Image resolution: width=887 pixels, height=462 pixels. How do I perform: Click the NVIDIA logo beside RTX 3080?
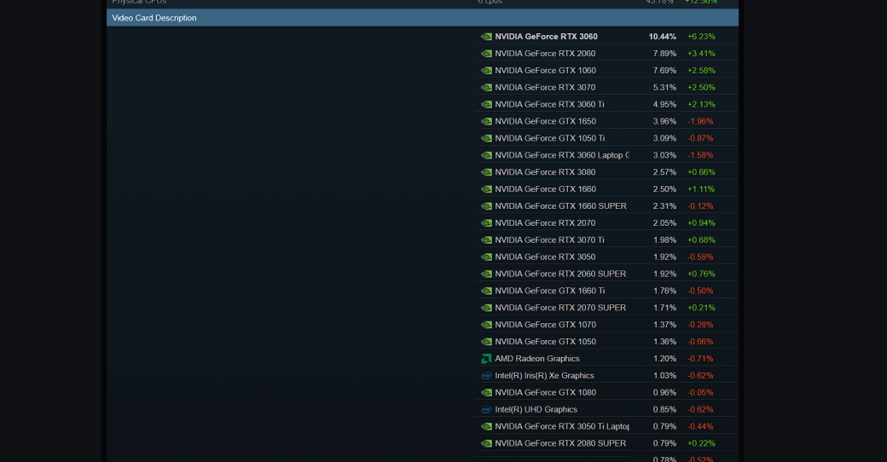(x=486, y=172)
